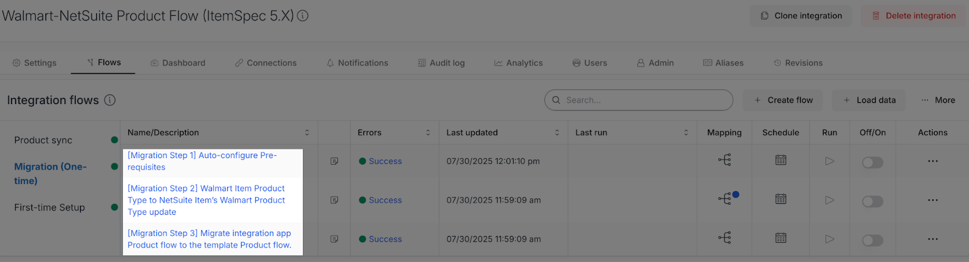Viewport: 969px width, 262px height.
Task: Click the info icon next to Integration flows
Action: click(x=110, y=100)
